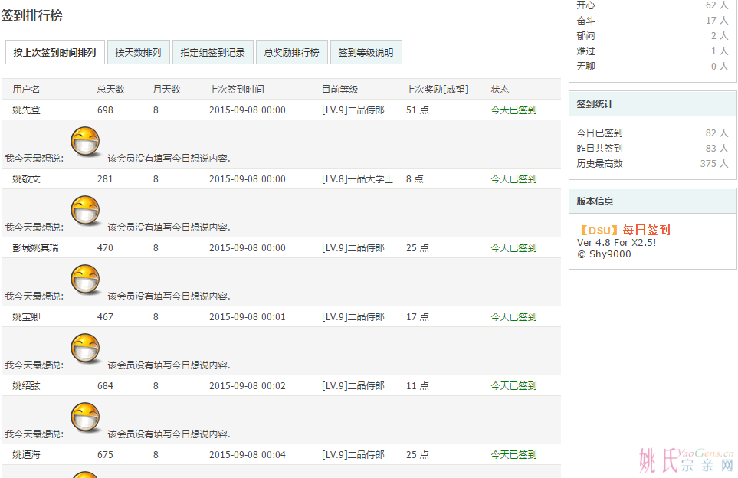The image size is (738, 478).
Task: Open user 姚绍弦's profile
Action: [26, 386]
